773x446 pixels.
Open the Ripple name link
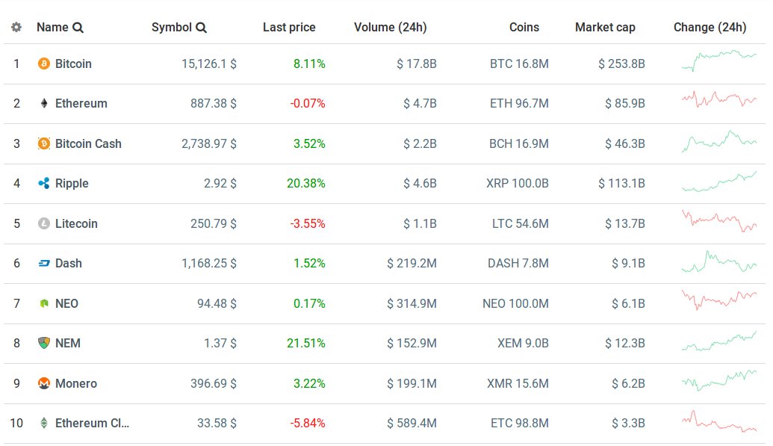72,183
